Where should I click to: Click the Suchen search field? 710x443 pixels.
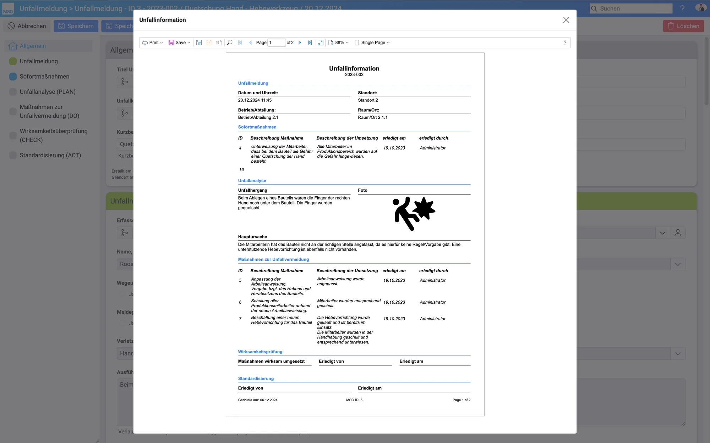click(631, 9)
